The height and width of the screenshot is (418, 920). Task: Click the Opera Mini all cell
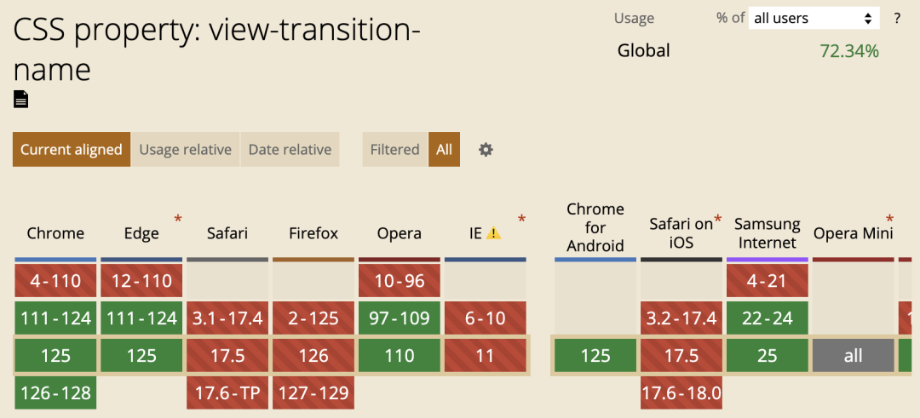pos(853,355)
